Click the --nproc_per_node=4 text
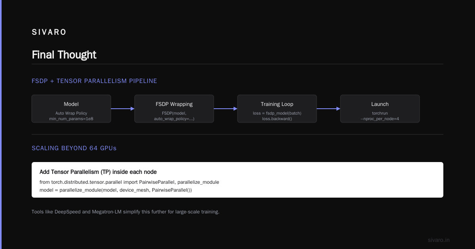 (380, 119)
